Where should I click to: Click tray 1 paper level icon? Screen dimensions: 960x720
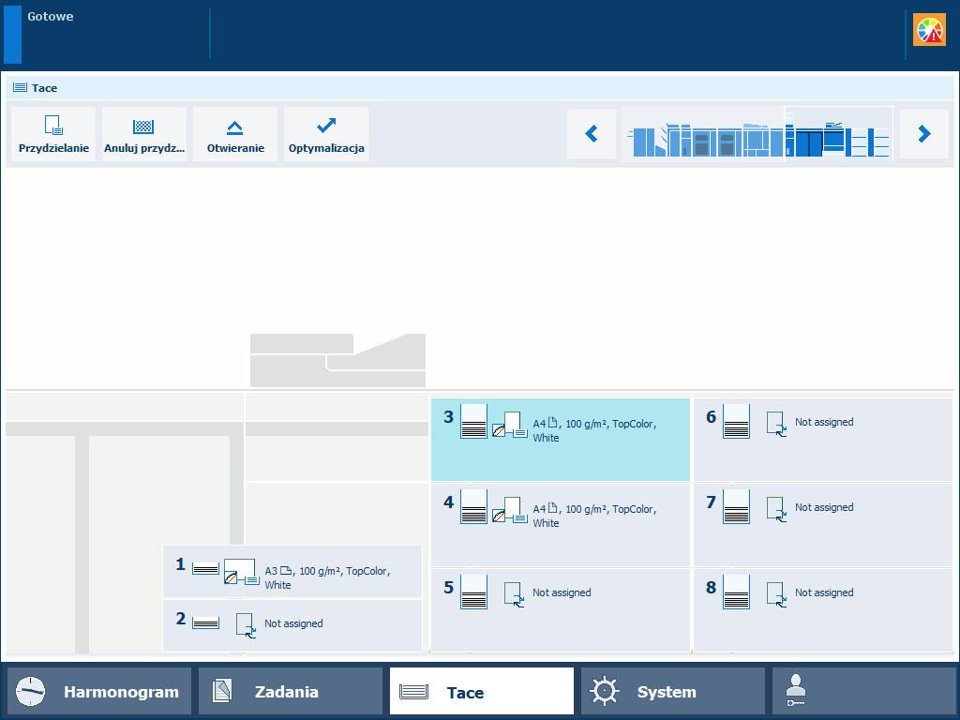coord(205,569)
